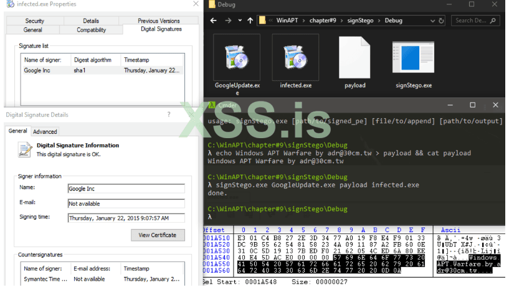Go back in Debug explorer window
This screenshot has height=290, width=509.
[213, 21]
